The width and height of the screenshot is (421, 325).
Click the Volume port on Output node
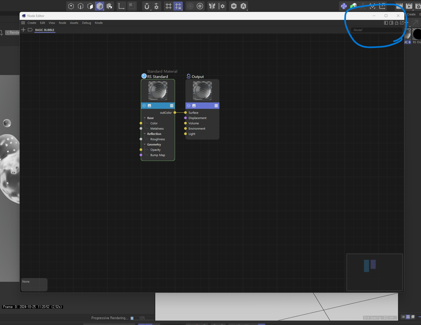(186, 123)
